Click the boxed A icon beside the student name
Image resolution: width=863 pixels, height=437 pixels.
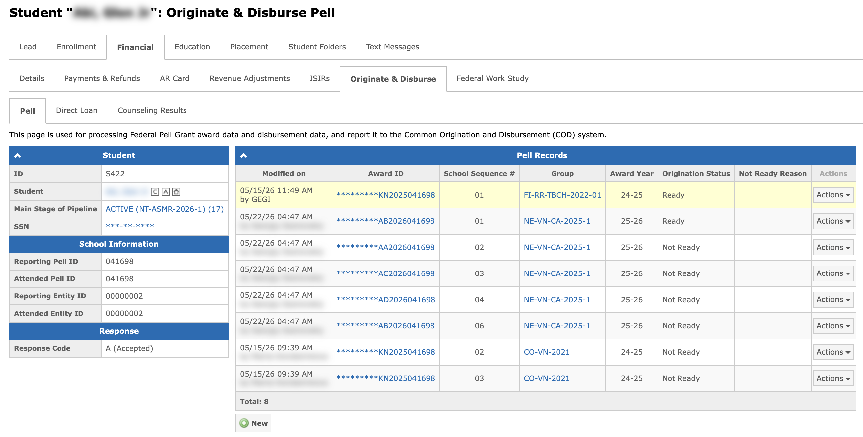point(166,191)
